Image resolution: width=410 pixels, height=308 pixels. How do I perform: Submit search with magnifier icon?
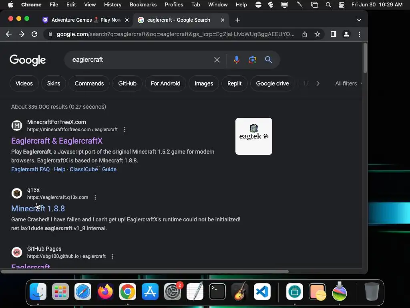click(x=268, y=60)
